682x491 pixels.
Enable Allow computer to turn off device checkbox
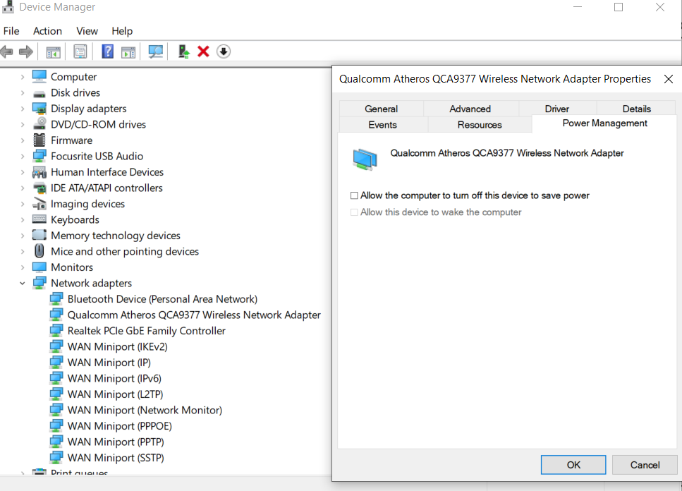(x=354, y=195)
